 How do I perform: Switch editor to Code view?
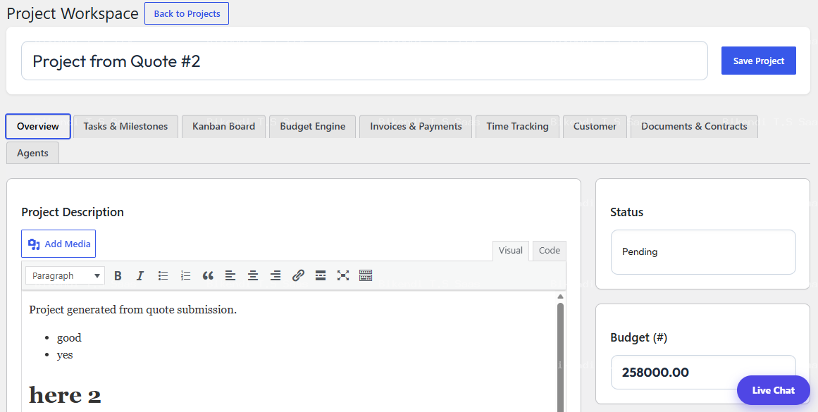[x=550, y=250]
